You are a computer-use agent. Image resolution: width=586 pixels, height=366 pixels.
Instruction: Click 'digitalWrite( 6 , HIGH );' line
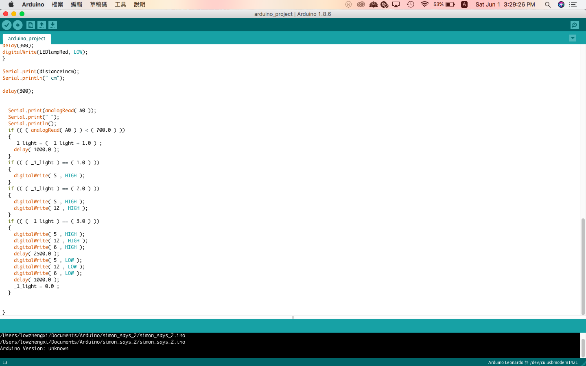(49, 247)
